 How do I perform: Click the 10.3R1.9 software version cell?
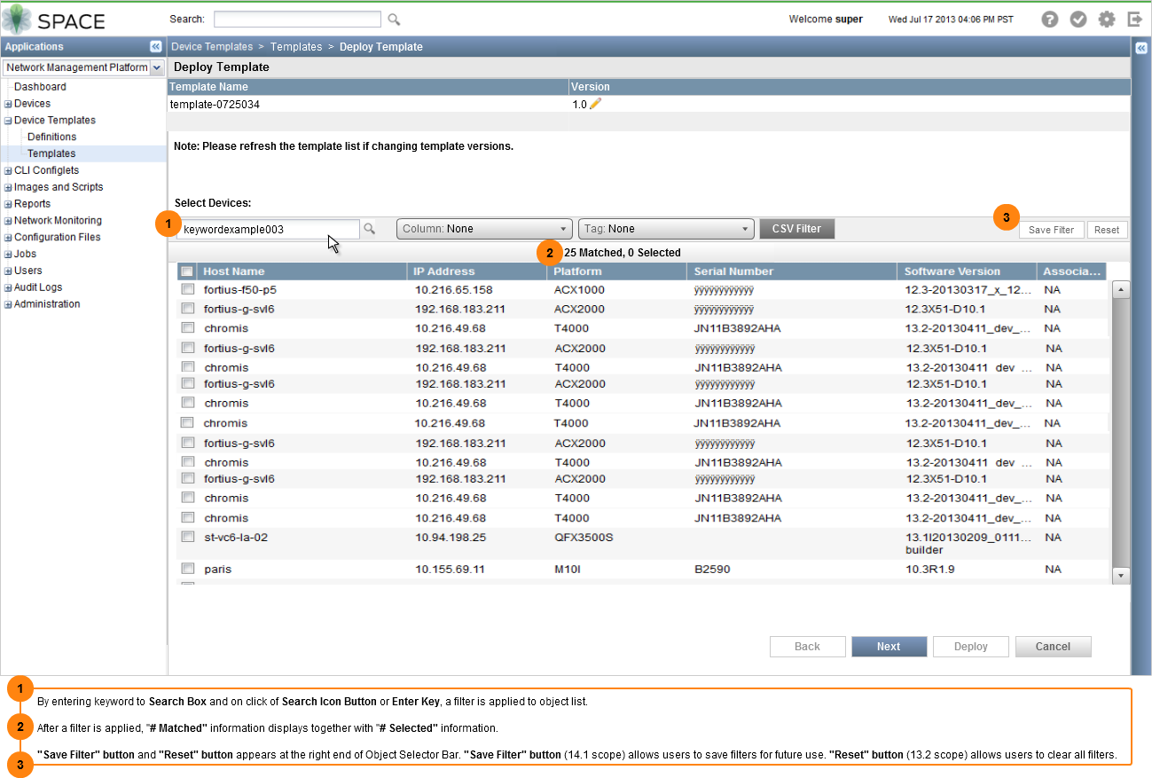tap(930, 570)
